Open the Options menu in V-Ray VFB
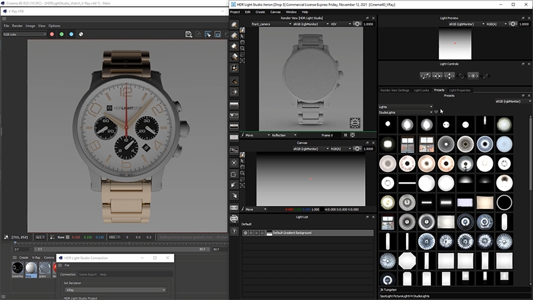This screenshot has height=300, width=533. coord(55,25)
